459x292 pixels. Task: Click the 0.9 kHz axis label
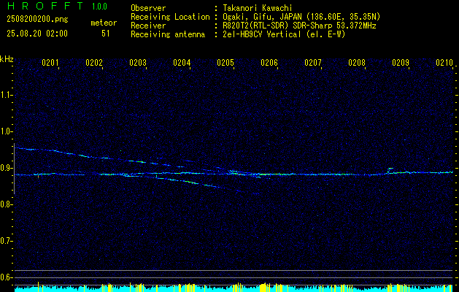click(6, 168)
